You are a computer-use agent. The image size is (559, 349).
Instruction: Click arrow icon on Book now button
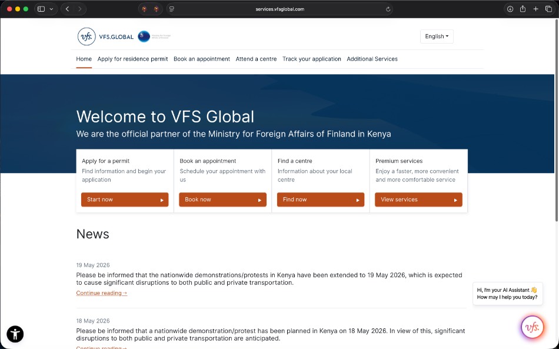tap(259, 200)
